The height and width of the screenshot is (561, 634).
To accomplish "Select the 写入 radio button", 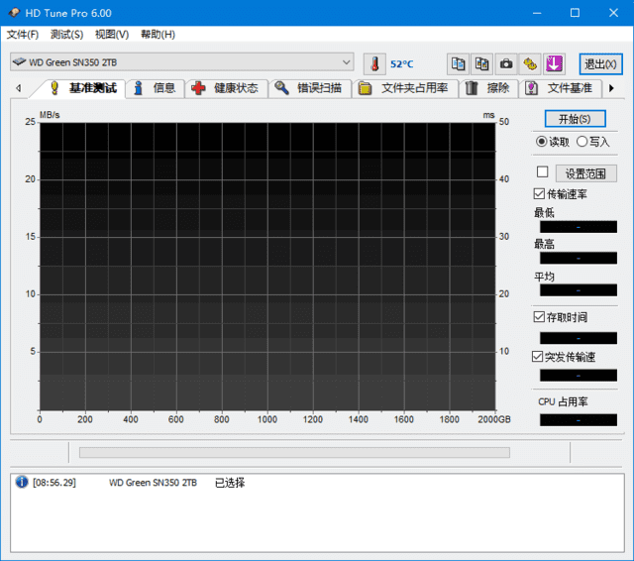I will [x=582, y=142].
